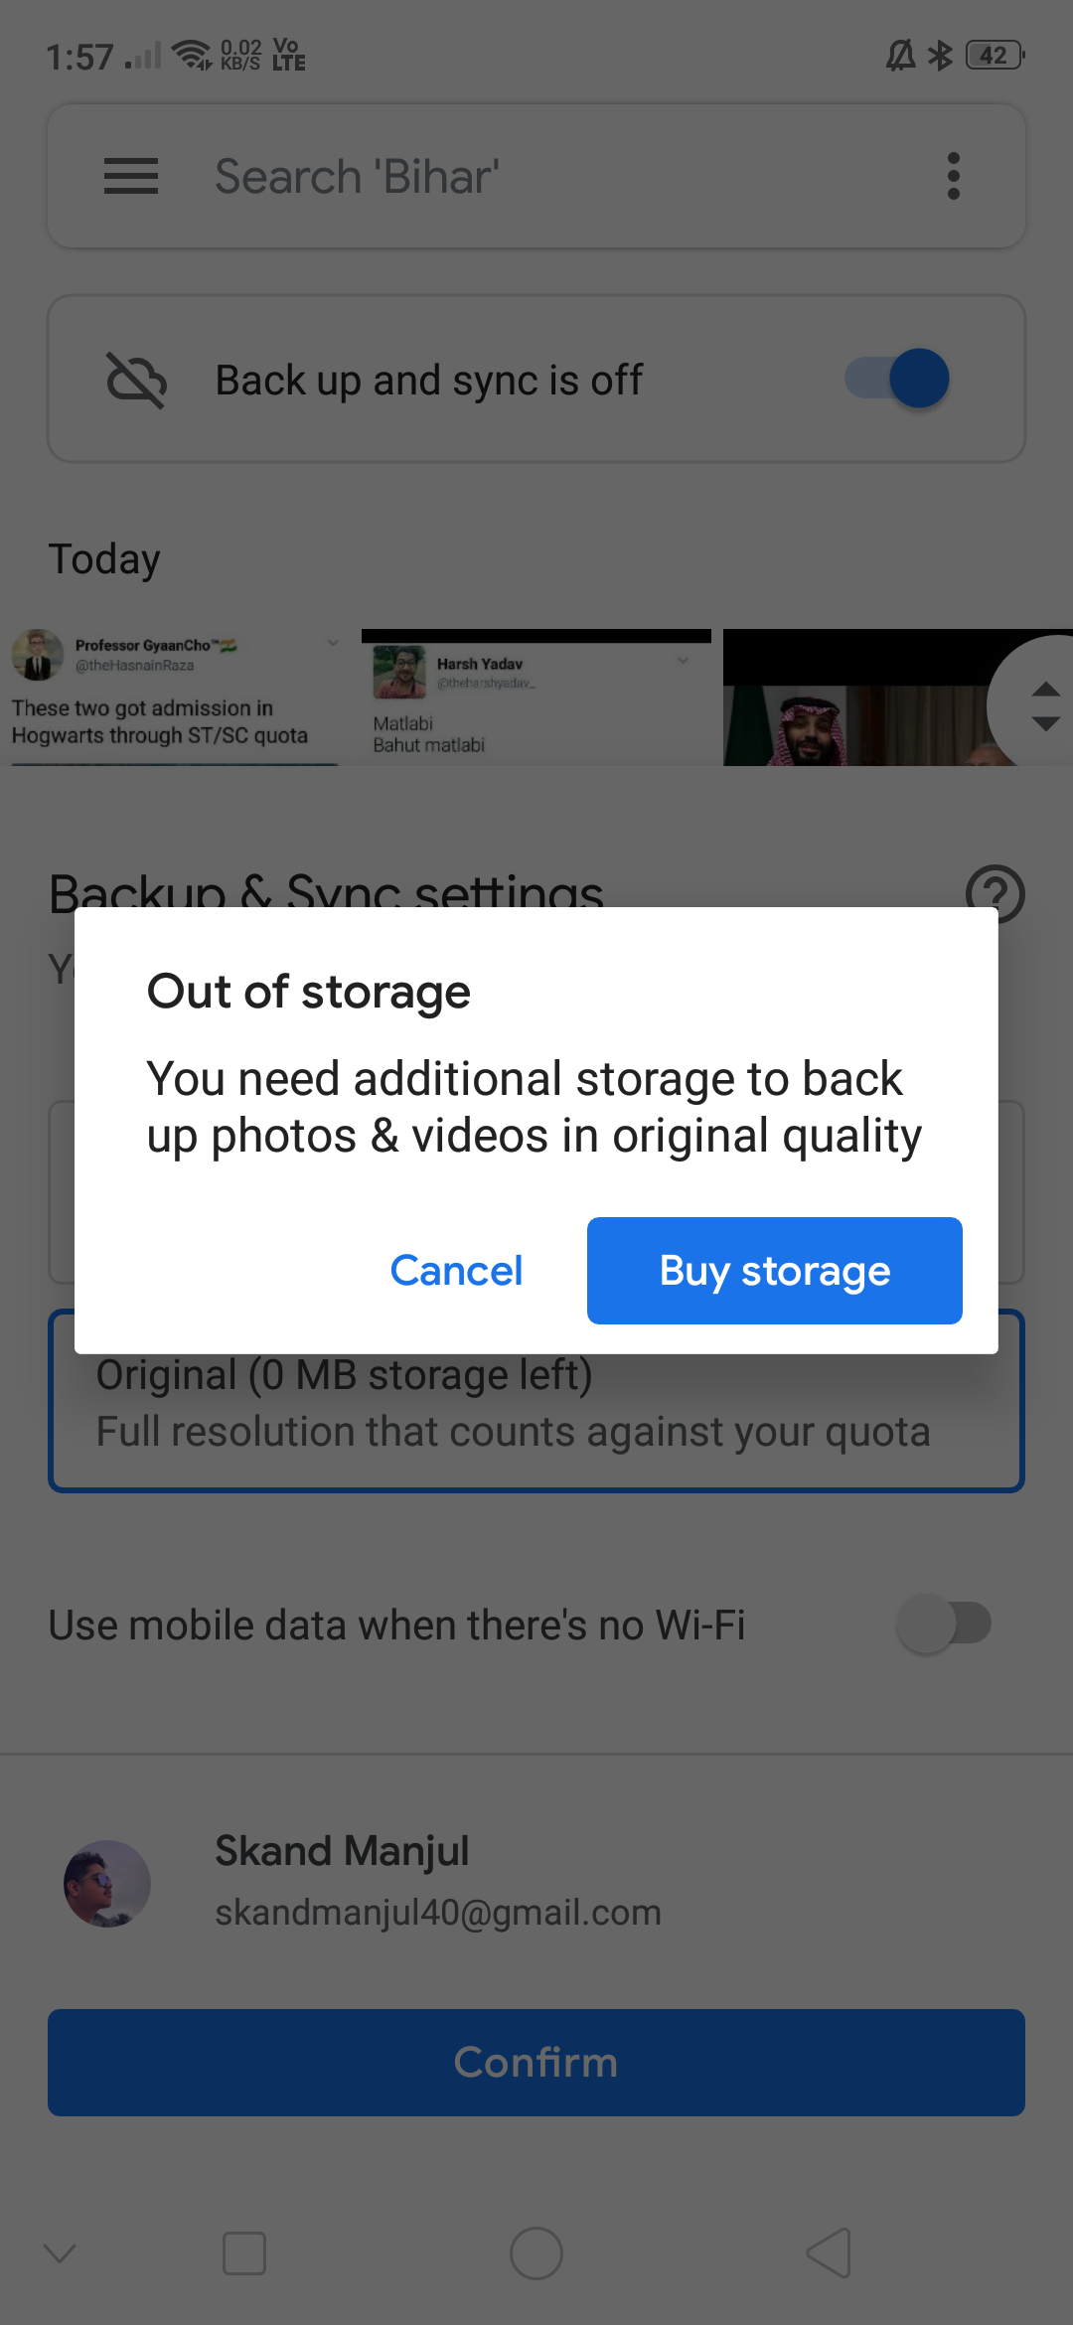
Task: Enable mobile data backup switch
Action: tap(944, 1624)
